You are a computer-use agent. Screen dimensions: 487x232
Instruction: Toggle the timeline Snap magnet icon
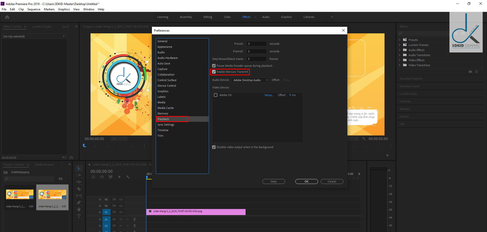pos(102,177)
